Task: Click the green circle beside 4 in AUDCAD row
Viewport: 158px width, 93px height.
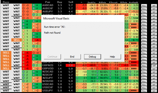Action: coord(34,5)
